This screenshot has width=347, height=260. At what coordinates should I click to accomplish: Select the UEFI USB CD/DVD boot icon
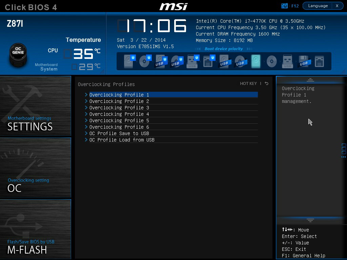177,61
